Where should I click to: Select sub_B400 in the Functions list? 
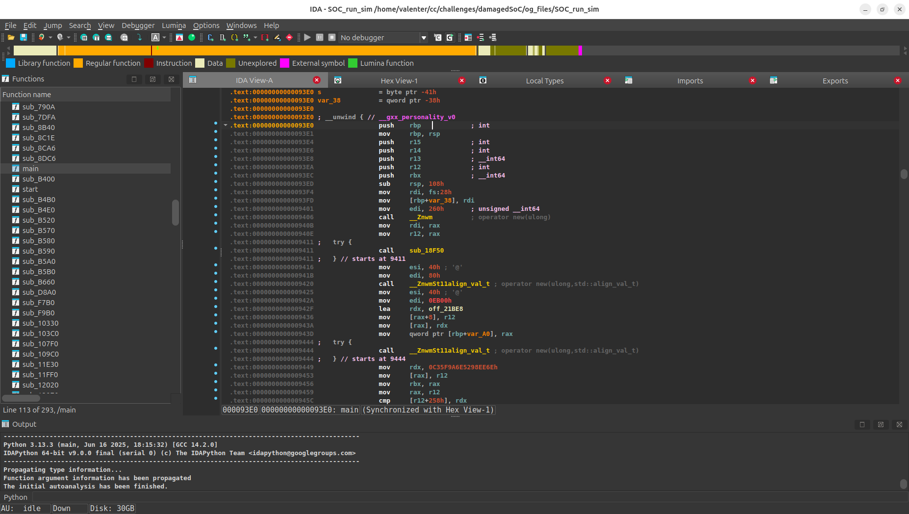86,179
